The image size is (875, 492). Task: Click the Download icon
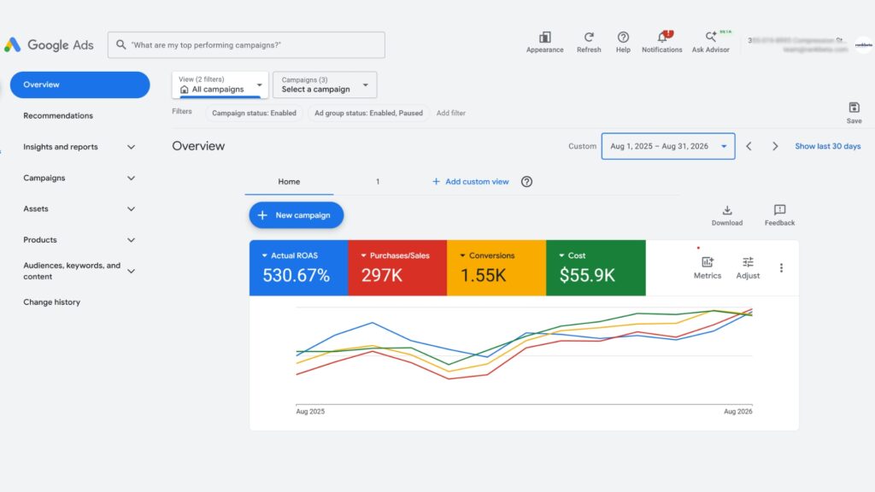pos(727,210)
